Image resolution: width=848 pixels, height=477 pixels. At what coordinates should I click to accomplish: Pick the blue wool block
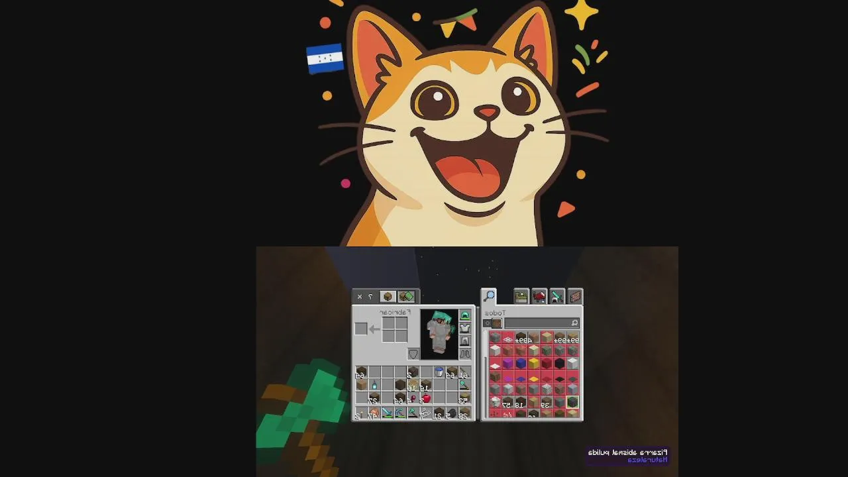[521, 363]
